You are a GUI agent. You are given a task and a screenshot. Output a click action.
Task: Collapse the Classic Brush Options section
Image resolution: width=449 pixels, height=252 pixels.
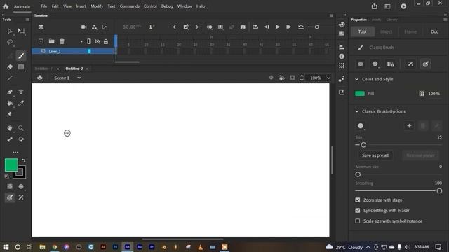(357, 111)
